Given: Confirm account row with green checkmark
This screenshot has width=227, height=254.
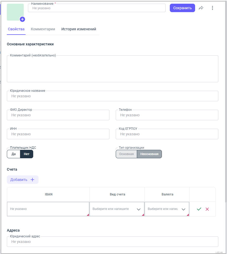Looking at the screenshot, I should point(199,209).
